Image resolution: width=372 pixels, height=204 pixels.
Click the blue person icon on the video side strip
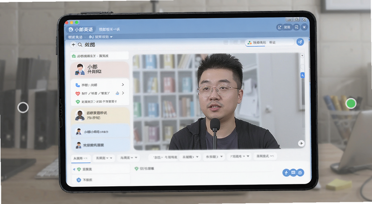pyautogui.click(x=303, y=76)
